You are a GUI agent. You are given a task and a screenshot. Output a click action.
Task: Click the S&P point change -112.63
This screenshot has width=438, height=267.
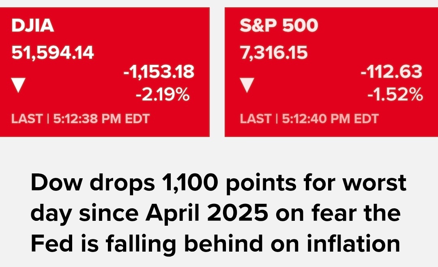coord(391,71)
